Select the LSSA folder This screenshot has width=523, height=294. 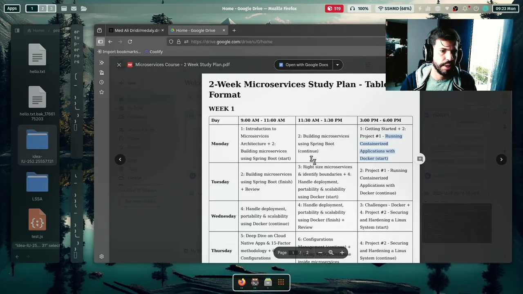click(37, 187)
